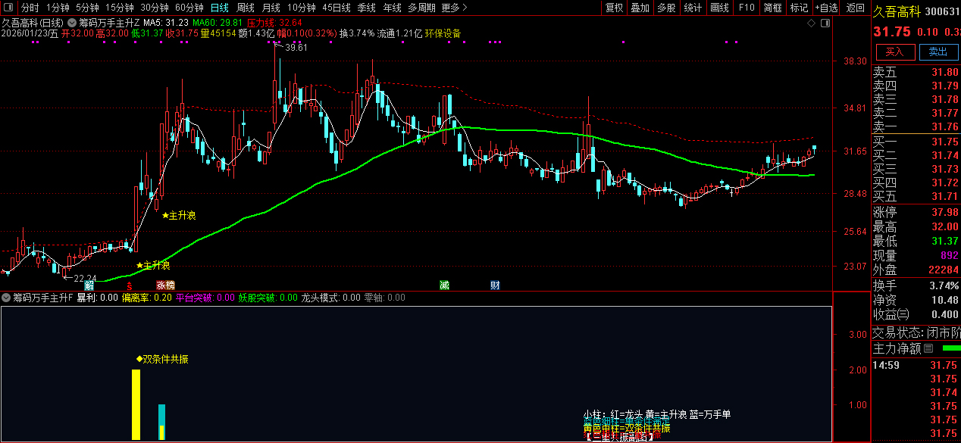The image size is (961, 443).
Task: Select the 卖五 price 31.80
Action: point(947,72)
